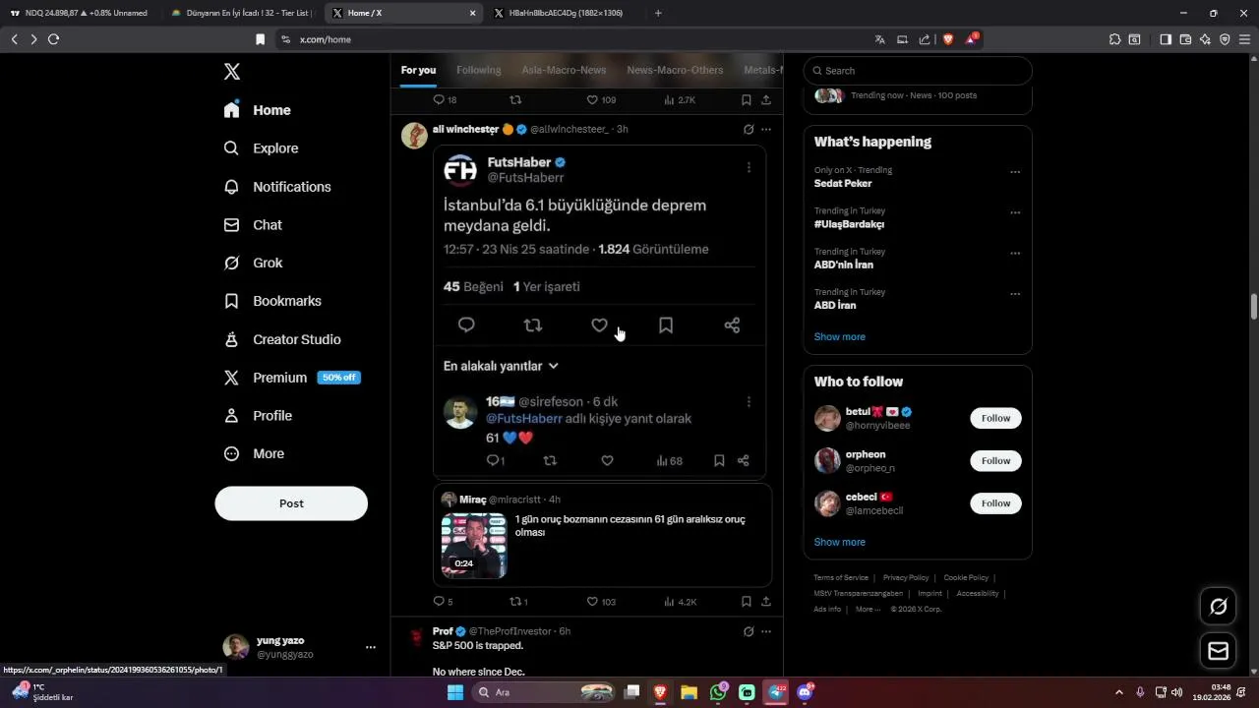
Task: Reply to ali winchester post with 5 replies
Action: [x=443, y=602]
